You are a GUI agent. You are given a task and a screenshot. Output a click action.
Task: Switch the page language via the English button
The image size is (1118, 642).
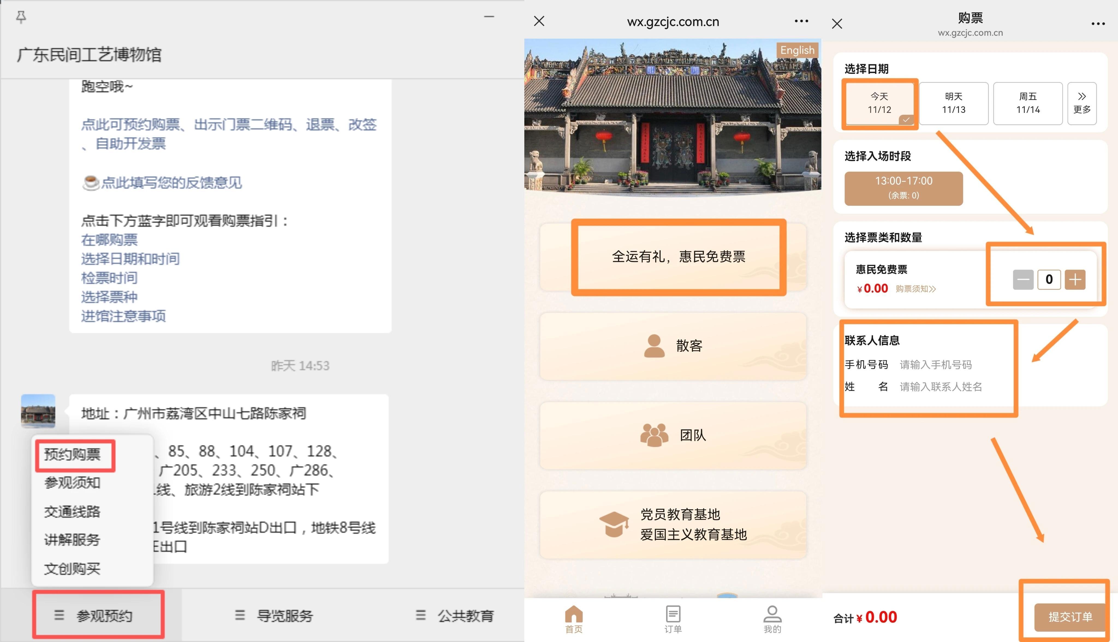click(797, 50)
